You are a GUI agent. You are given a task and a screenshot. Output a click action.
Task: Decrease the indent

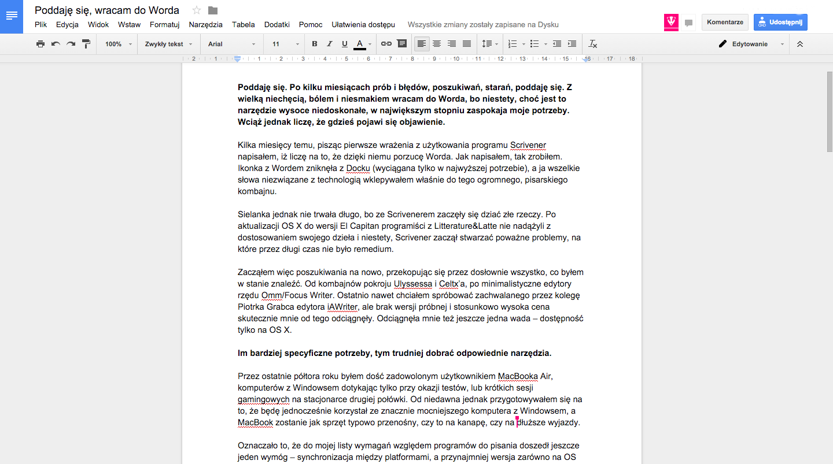(x=557, y=44)
